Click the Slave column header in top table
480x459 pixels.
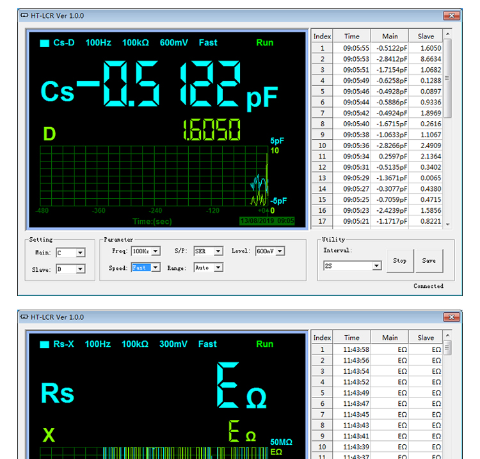click(x=426, y=37)
